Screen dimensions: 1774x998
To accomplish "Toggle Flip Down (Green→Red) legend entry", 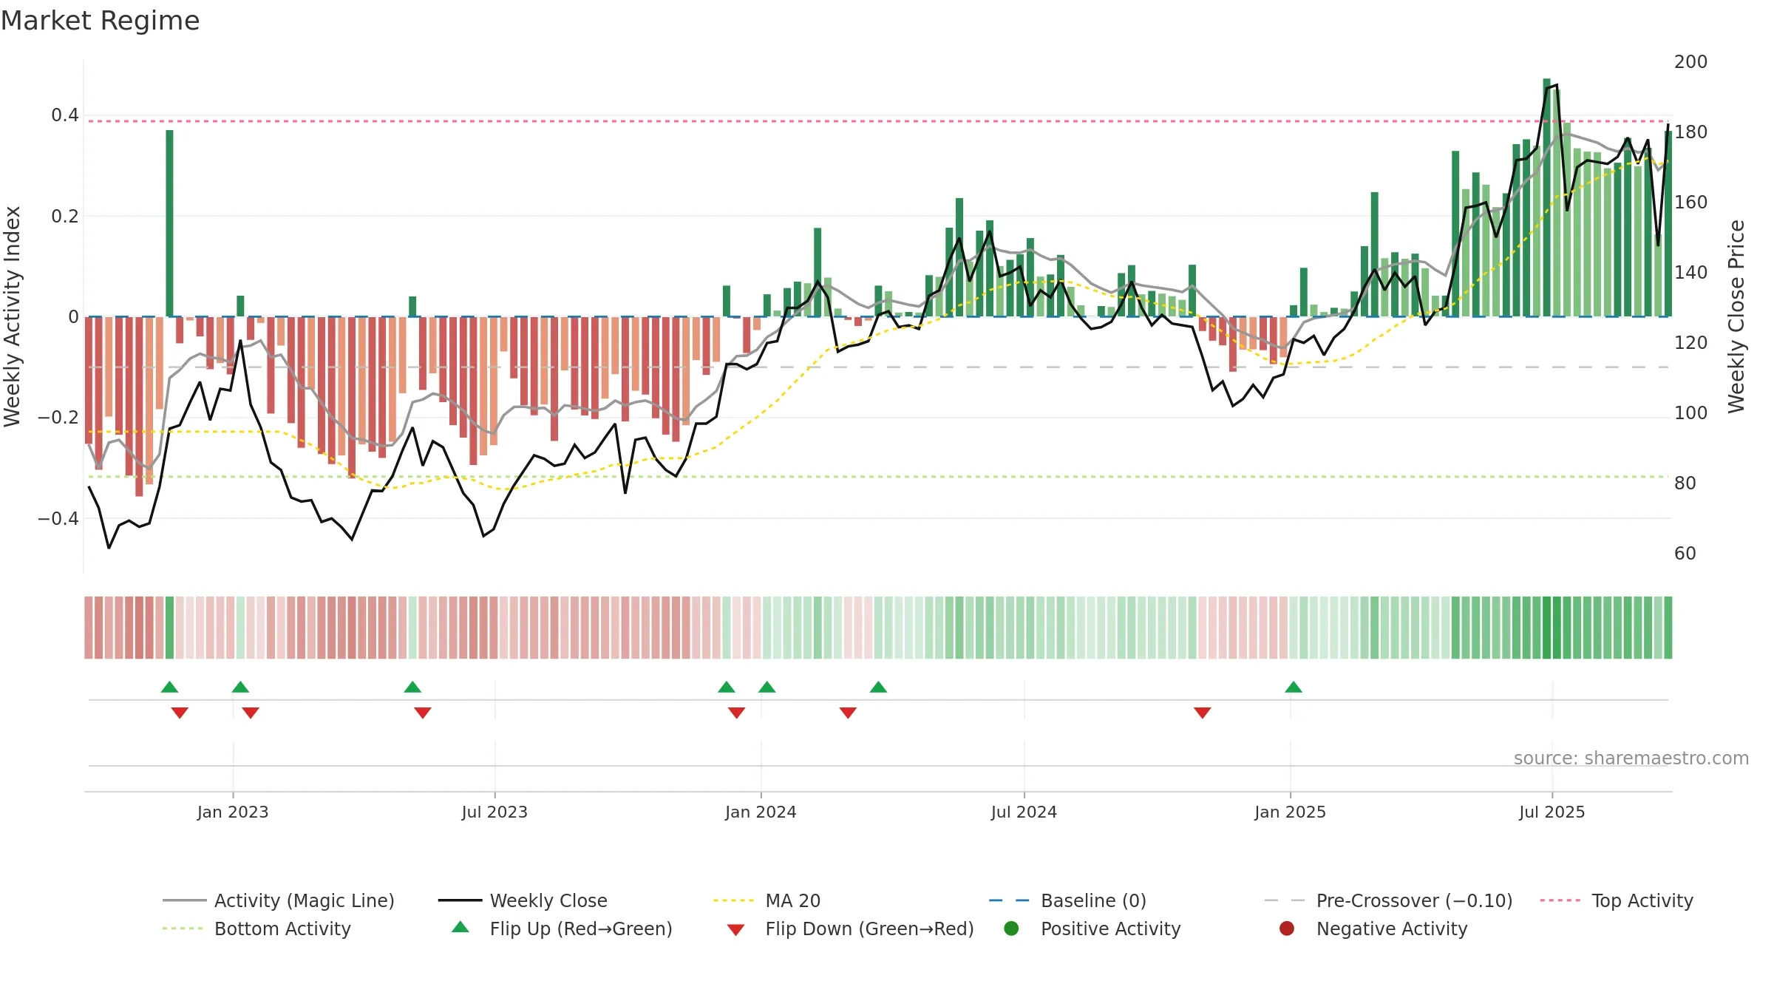I will point(850,929).
